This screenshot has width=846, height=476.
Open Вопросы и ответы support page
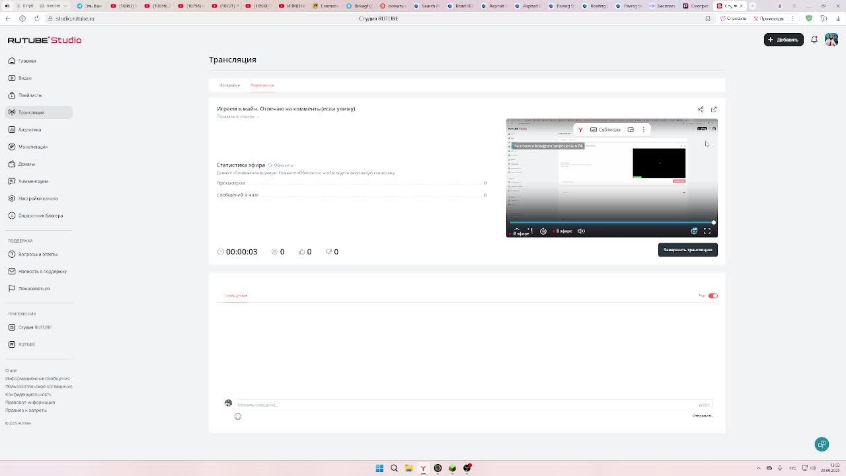point(38,254)
